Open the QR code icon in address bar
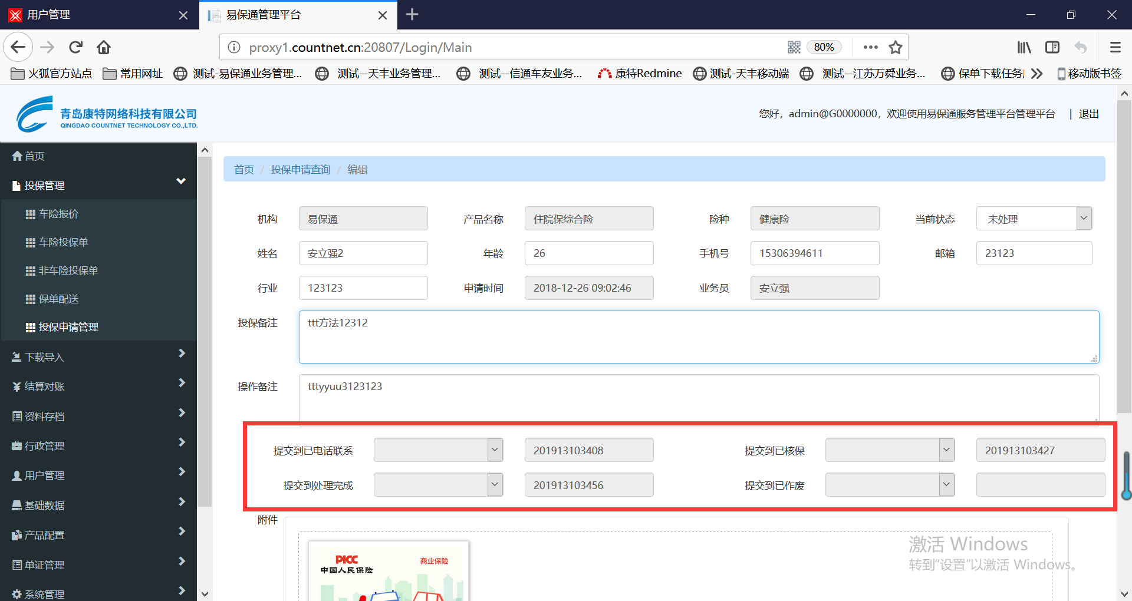 (794, 47)
